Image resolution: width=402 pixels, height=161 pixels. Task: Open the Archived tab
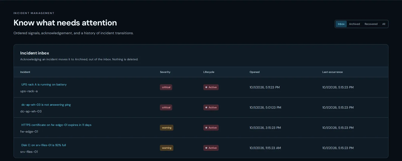coord(354,24)
